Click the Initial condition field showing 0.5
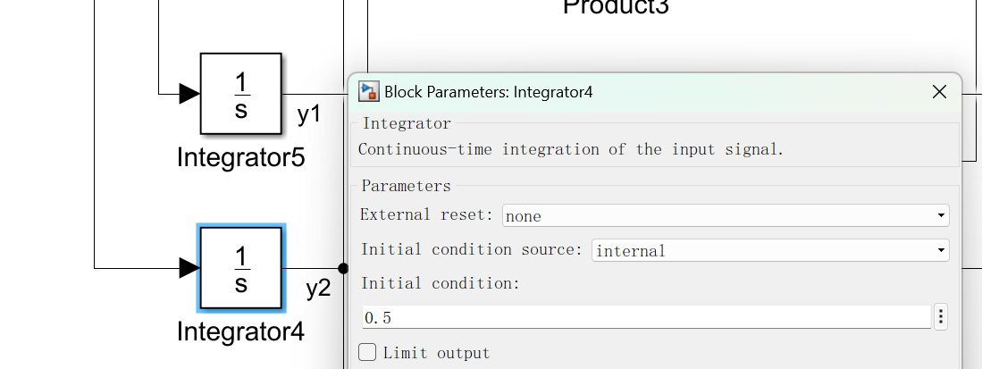 coord(645,317)
